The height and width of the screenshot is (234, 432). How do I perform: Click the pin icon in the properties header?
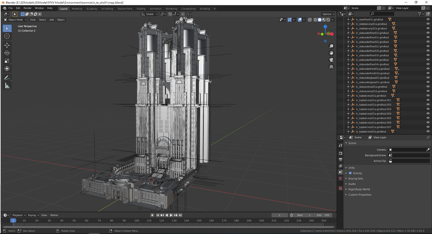pos(428,137)
